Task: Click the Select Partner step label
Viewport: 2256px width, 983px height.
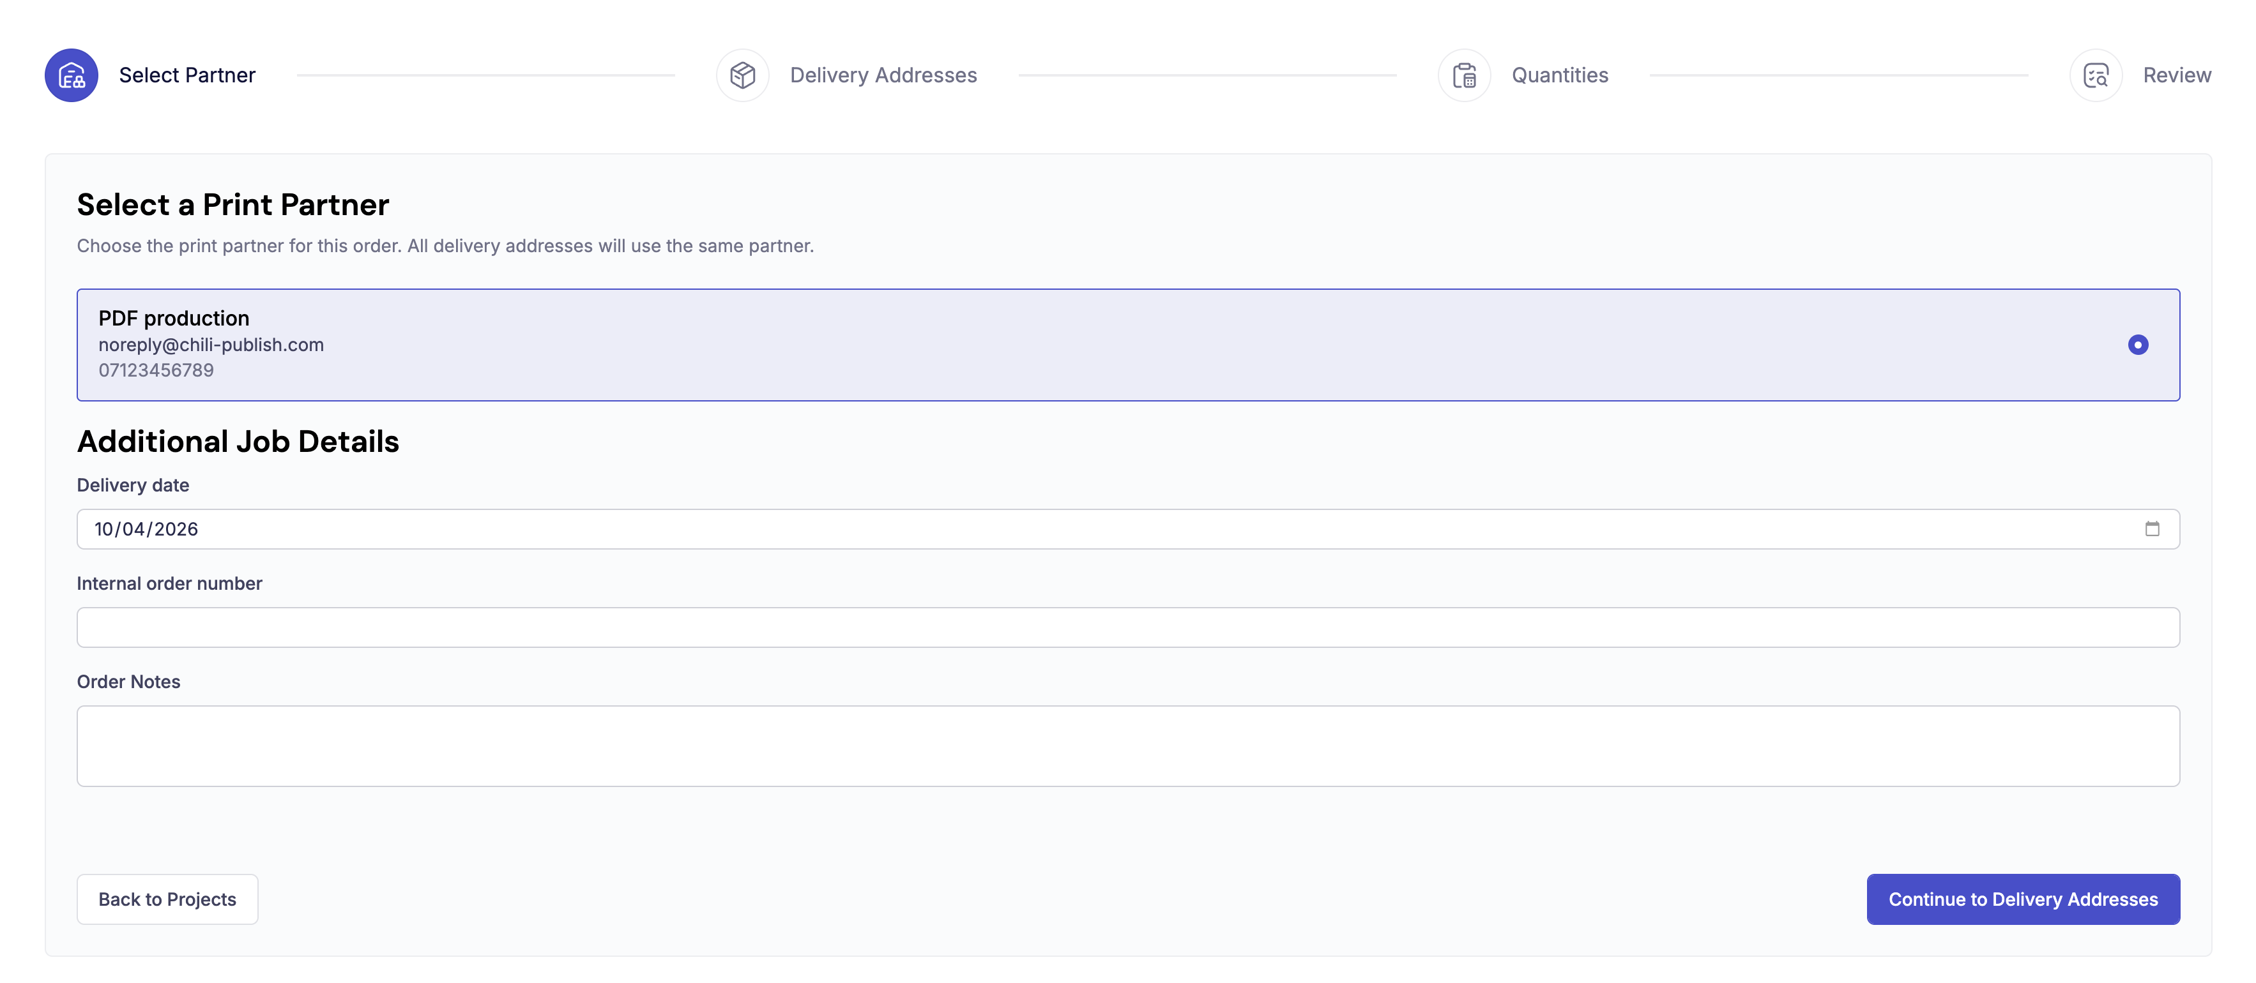Action: [x=187, y=75]
